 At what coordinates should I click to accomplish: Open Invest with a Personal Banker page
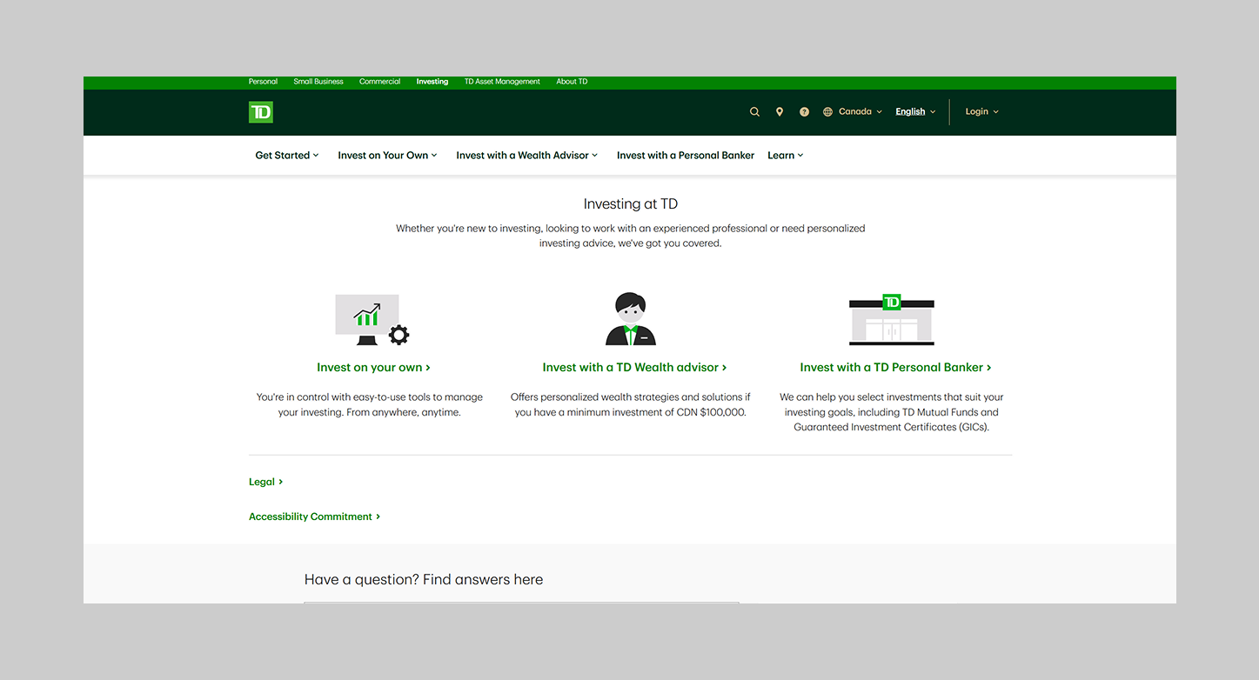pos(686,156)
